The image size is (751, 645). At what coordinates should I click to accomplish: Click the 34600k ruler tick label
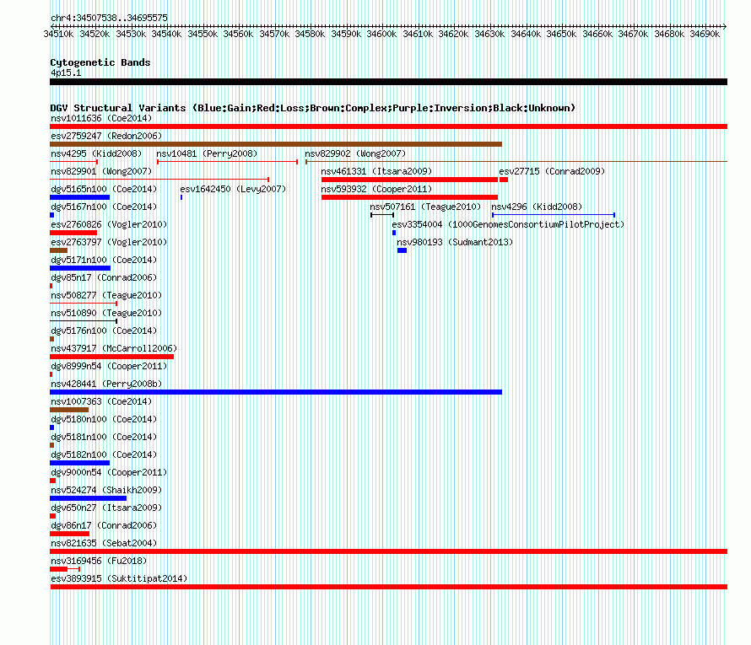(x=381, y=34)
